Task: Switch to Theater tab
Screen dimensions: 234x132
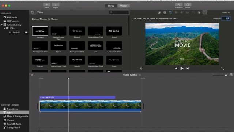Action: 124,6
